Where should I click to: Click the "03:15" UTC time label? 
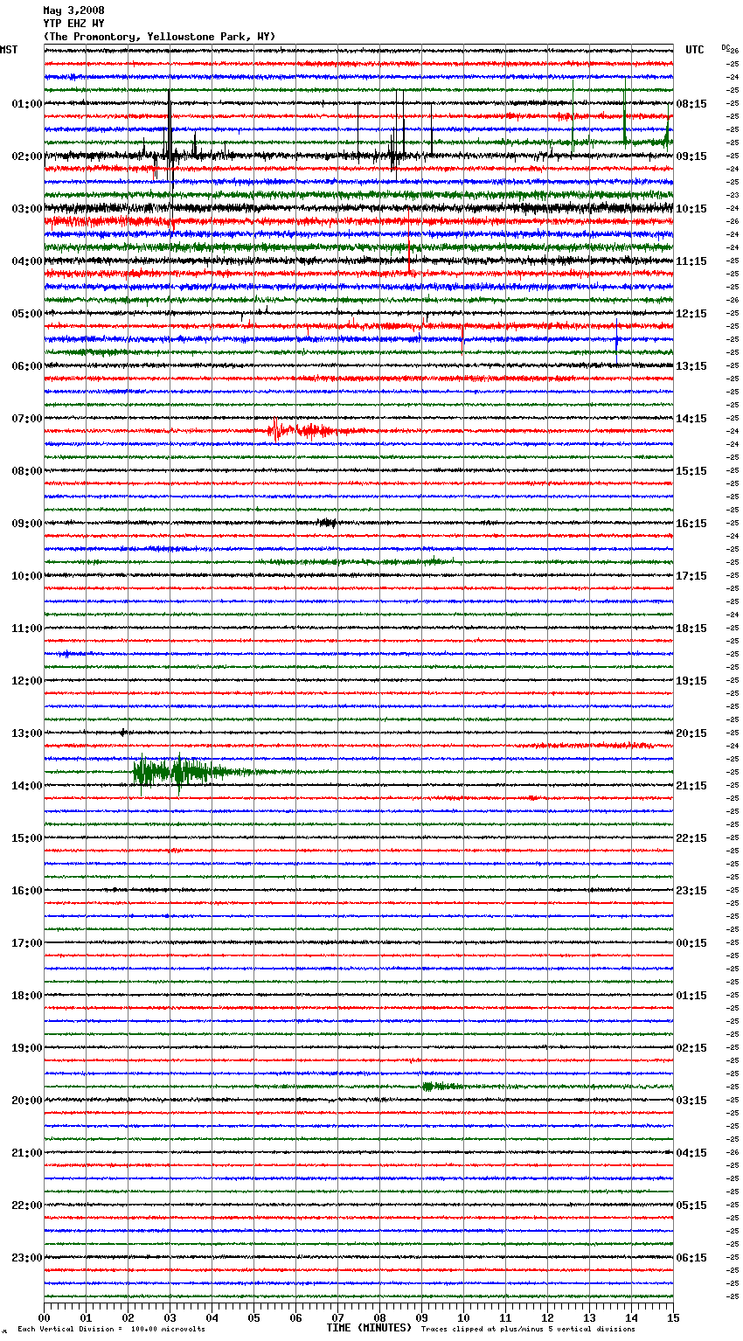(691, 1101)
